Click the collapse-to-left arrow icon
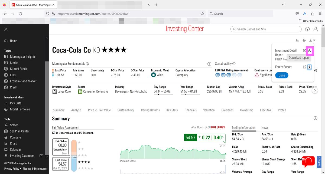The height and width of the screenshot is (174, 325). pyautogui.click(x=315, y=40)
